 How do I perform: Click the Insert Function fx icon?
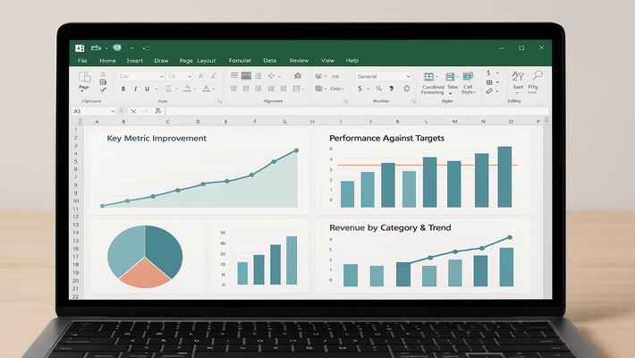158,111
